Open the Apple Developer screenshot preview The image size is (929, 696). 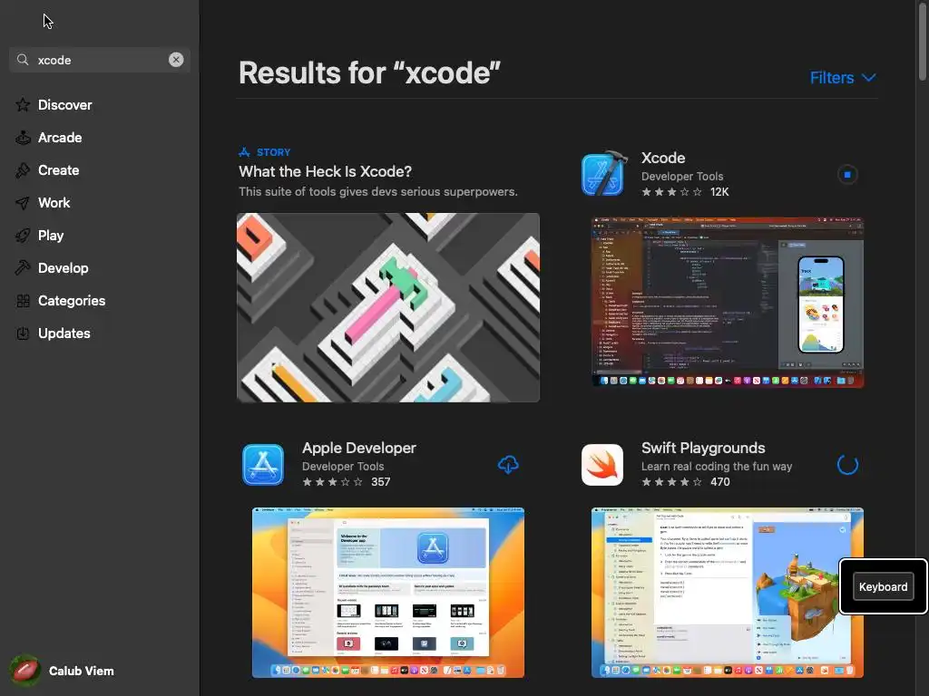[x=388, y=593]
